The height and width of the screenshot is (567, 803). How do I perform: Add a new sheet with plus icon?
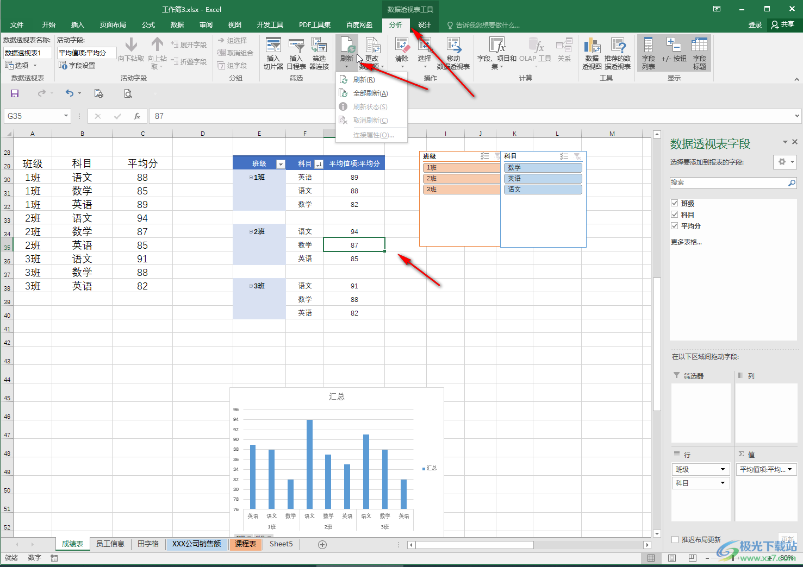pos(322,545)
